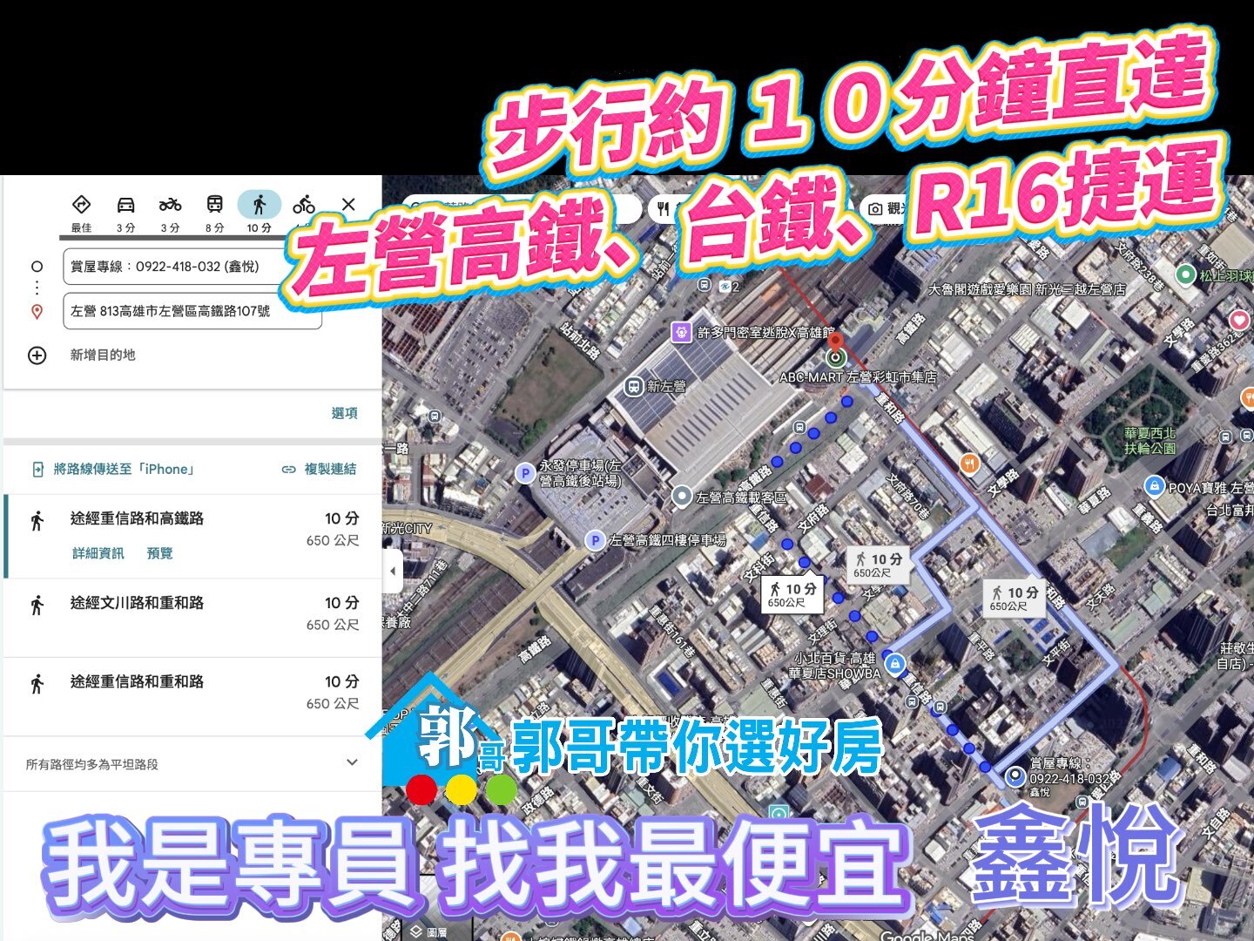This screenshot has height=941, width=1254.
Task: Expand the flat route terrain section
Action: [352, 763]
